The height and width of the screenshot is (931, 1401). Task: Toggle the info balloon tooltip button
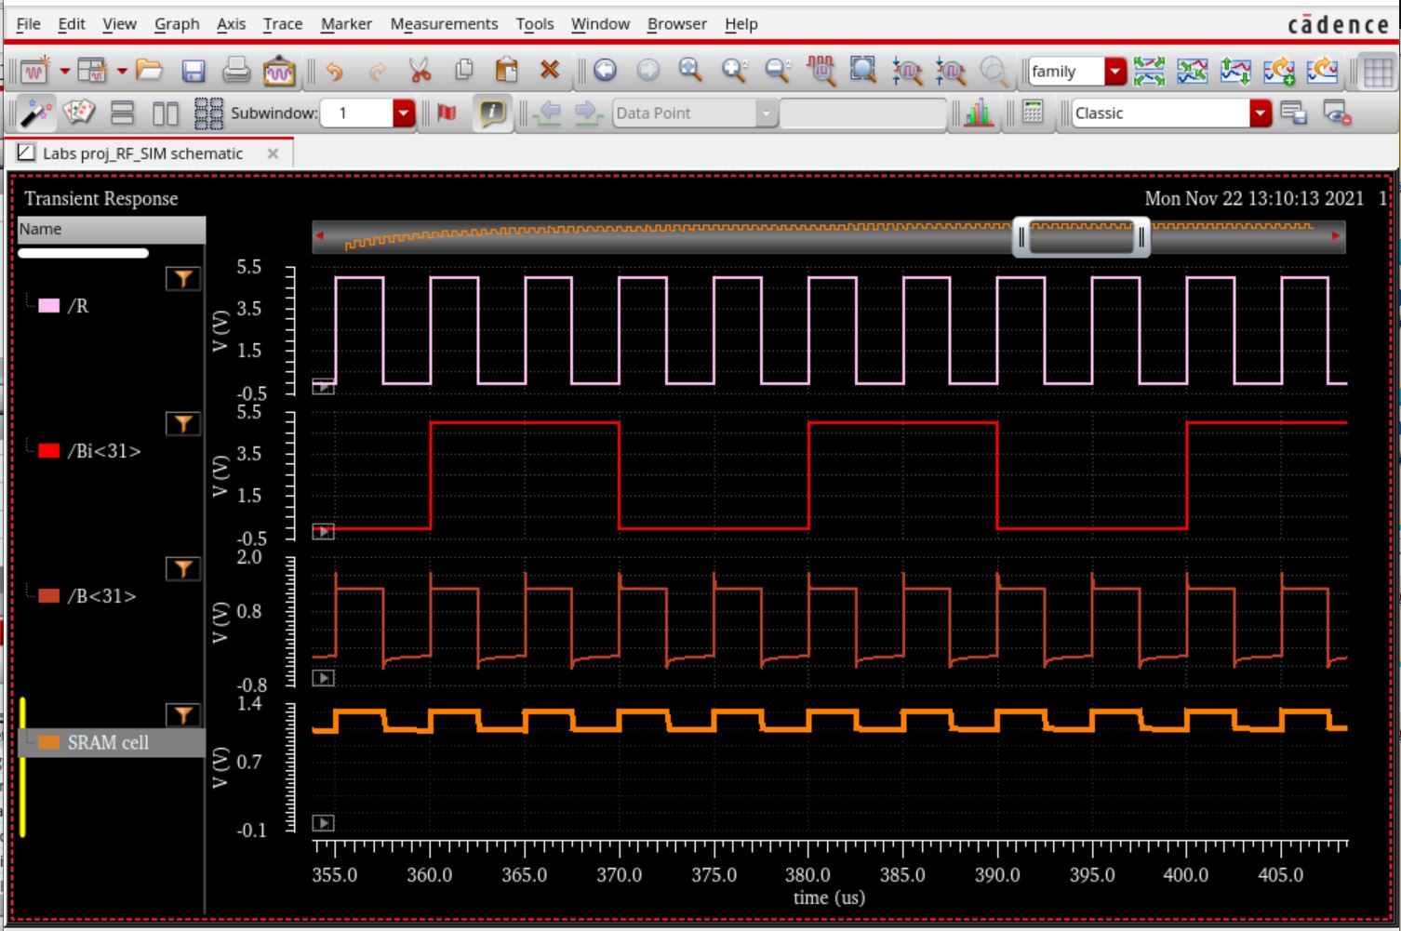pos(492,113)
